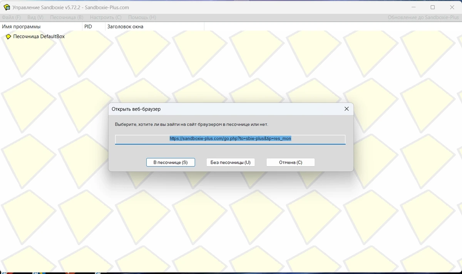This screenshot has width=462, height=274.
Task: Open the Помощь (H) menu
Action: tap(142, 18)
